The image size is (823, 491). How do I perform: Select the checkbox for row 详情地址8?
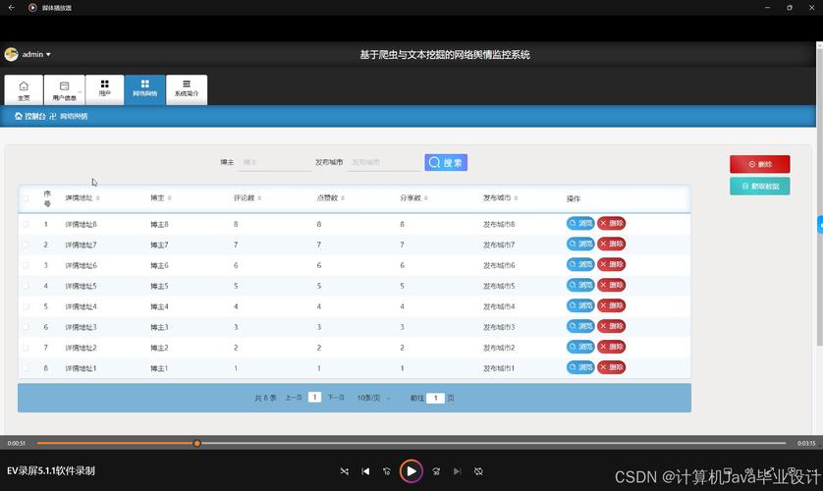tap(26, 224)
